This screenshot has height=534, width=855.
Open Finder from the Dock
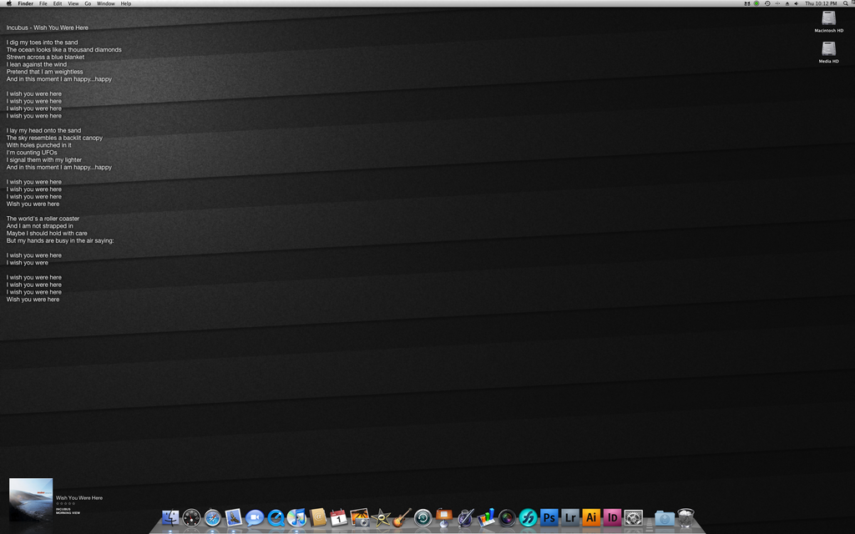(x=170, y=517)
